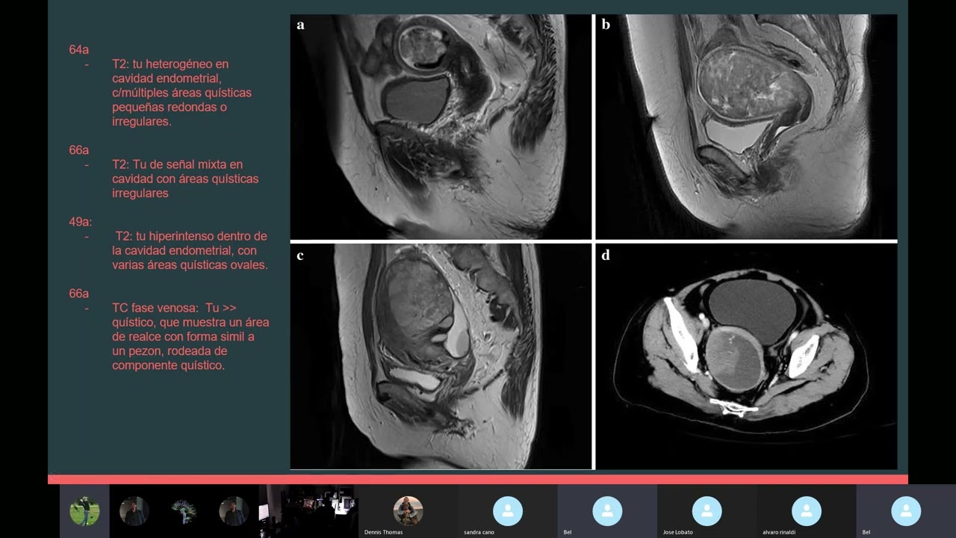956x538 pixels.
Task: Select Dennis Thomas participant tile
Action: coord(408,511)
